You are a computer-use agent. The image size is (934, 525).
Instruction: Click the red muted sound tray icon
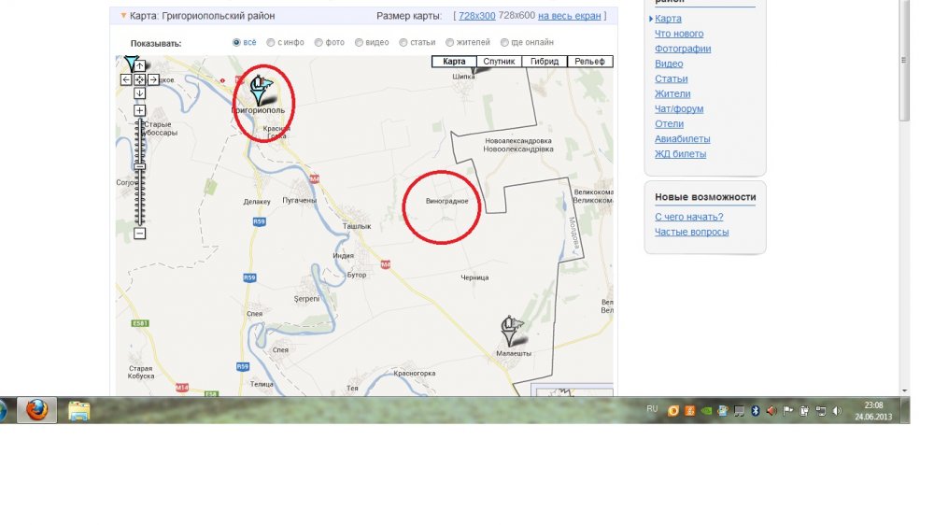coord(771,411)
